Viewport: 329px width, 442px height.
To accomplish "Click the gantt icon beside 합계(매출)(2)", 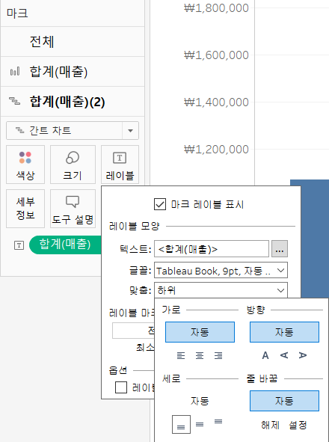I will (14, 101).
